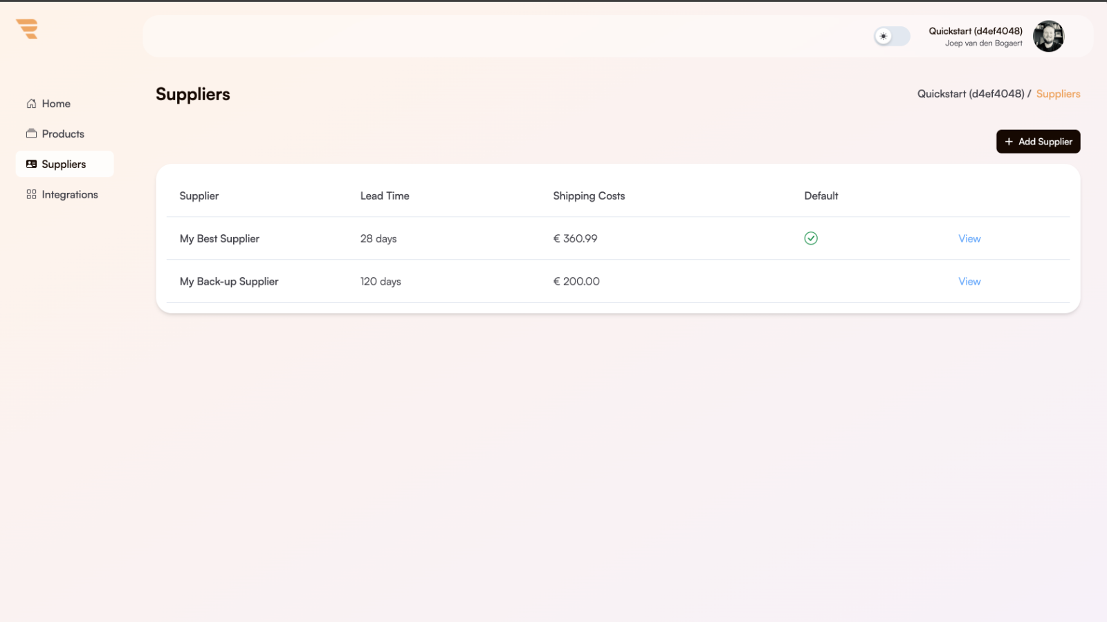Click the Supplier column header
The image size is (1107, 622).
199,196
